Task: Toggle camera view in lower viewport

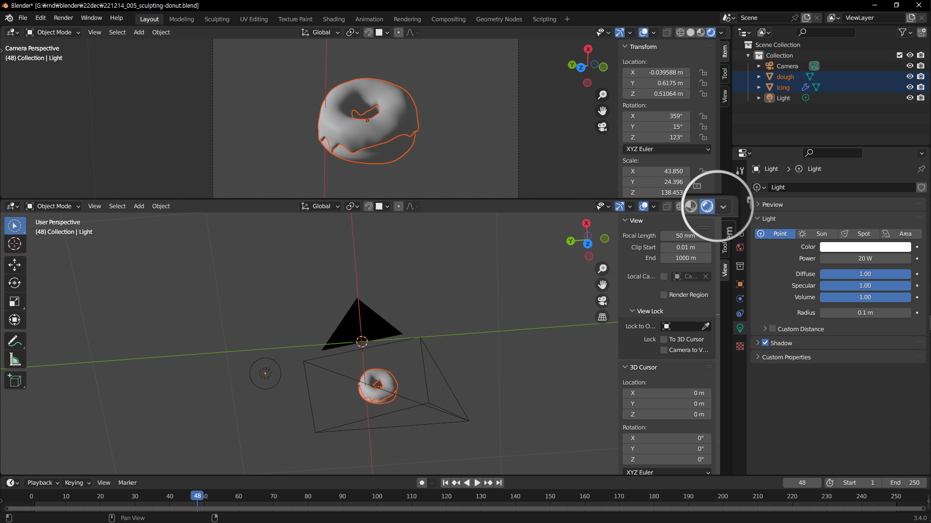Action: 602,301
